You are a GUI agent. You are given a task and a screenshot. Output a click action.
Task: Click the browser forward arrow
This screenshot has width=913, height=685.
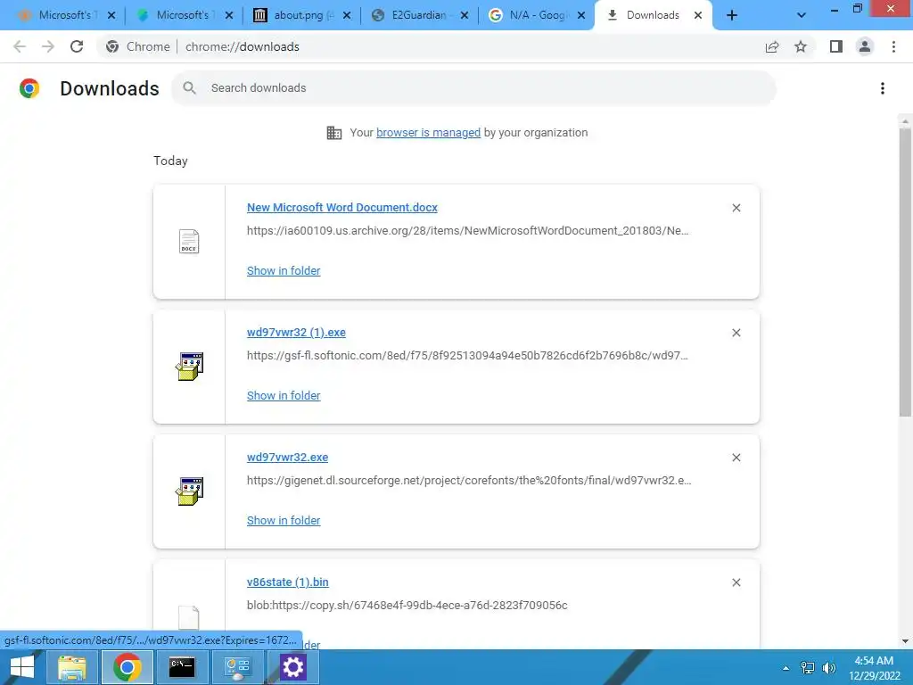[x=48, y=46]
